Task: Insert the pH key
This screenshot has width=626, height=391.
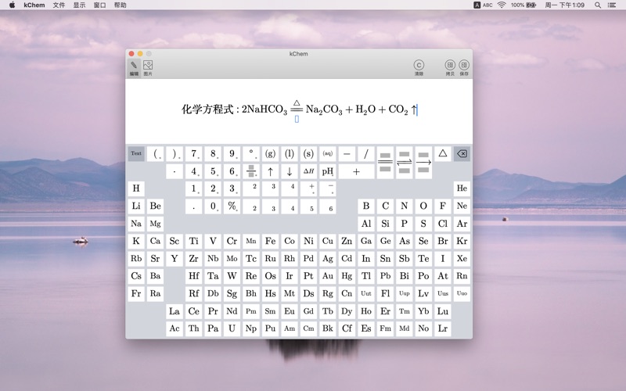Action: (328, 171)
